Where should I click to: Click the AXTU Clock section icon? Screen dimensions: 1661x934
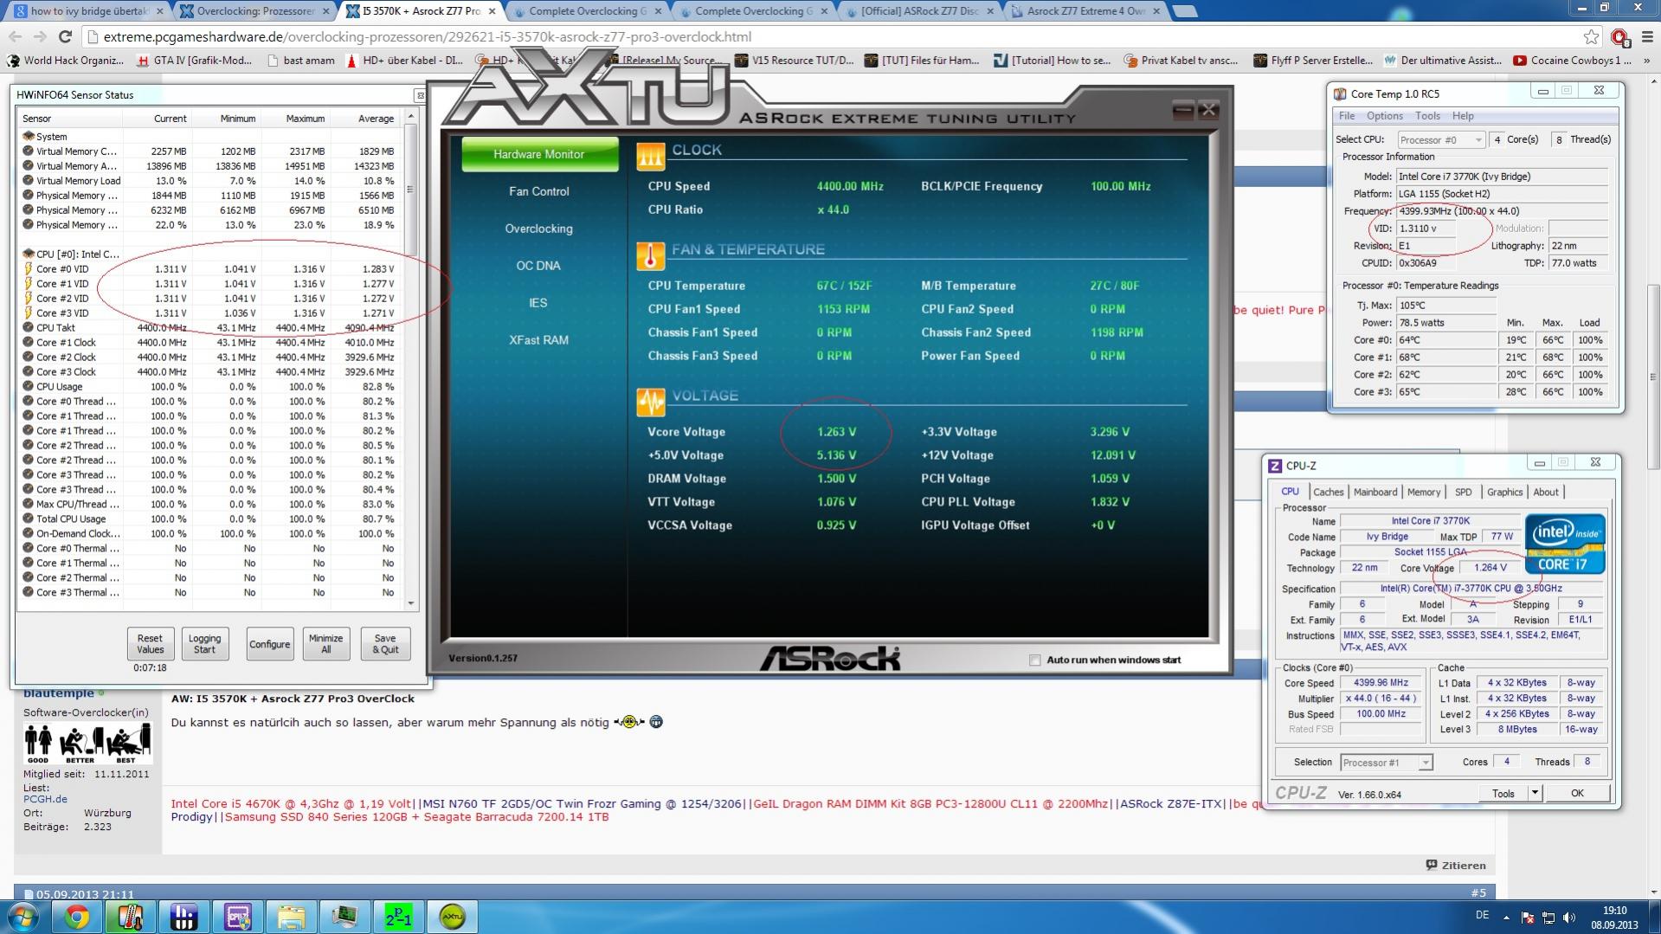(650, 156)
